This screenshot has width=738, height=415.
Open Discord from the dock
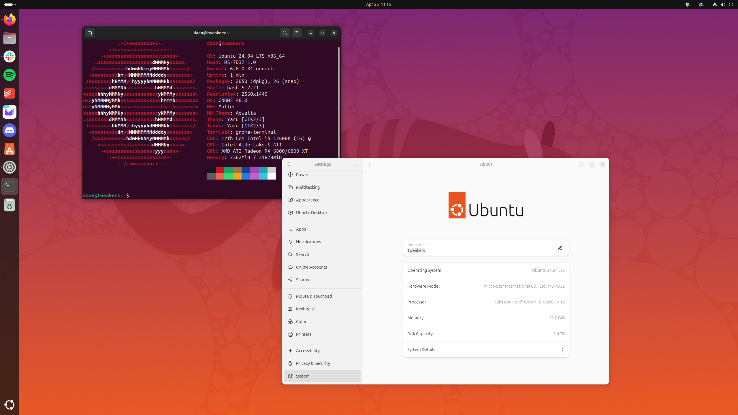[9, 130]
